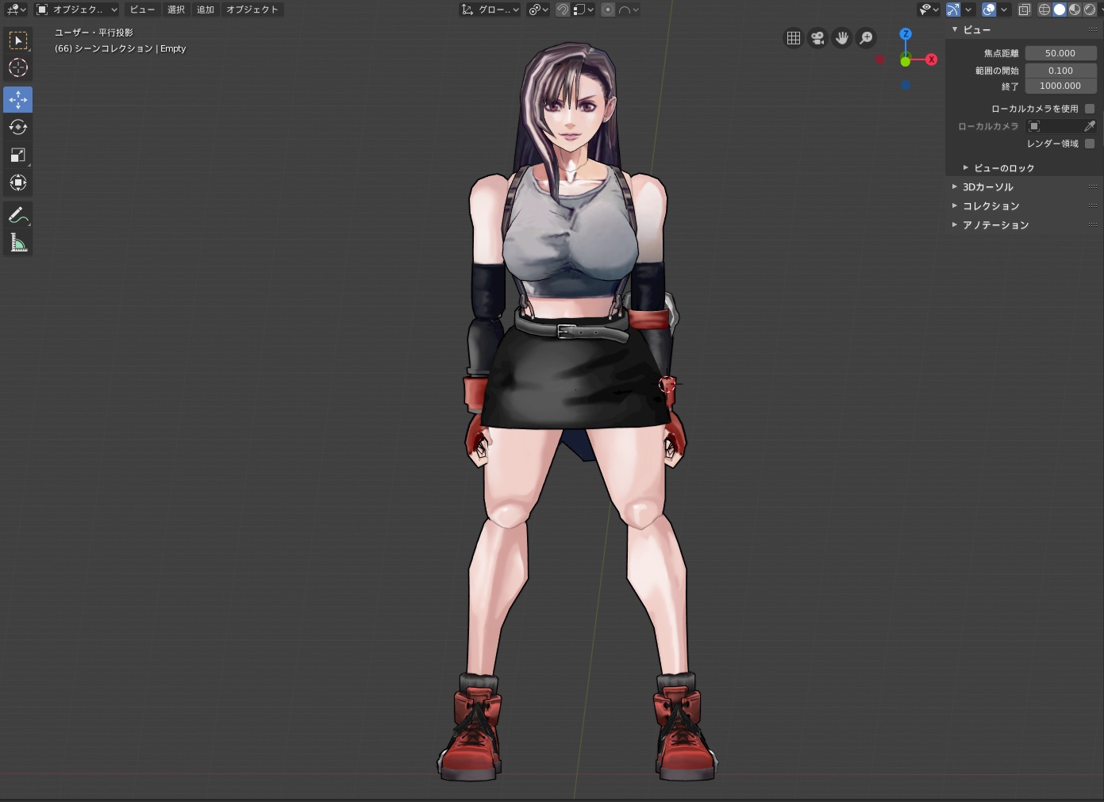This screenshot has width=1104, height=802.
Task: Click the 焦点距離 value field
Action: (x=1060, y=53)
